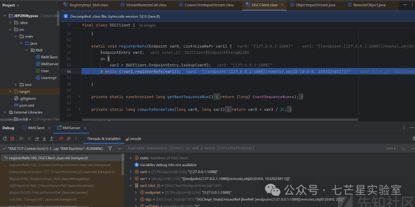Filter threads using funnel icon
Screen dimensions: 415x207
point(110,148)
